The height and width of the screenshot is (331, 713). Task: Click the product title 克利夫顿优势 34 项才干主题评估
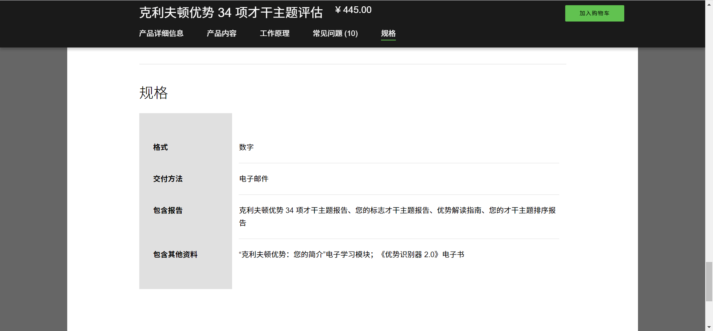click(x=231, y=13)
